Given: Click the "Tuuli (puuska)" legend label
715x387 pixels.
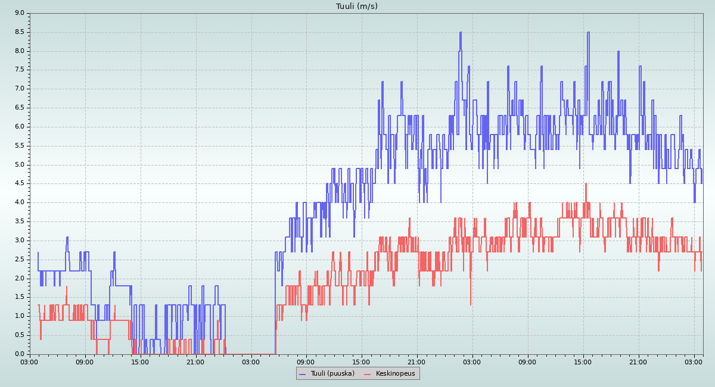Looking at the screenshot, I should [x=332, y=373].
